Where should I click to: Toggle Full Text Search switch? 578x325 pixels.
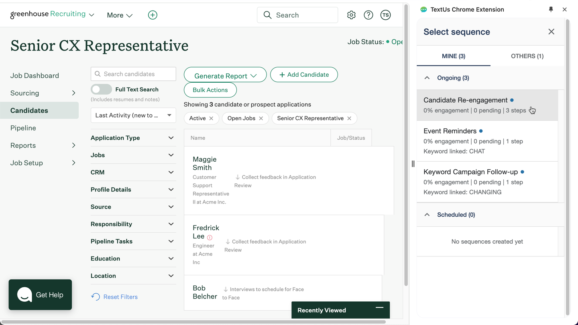[101, 89]
